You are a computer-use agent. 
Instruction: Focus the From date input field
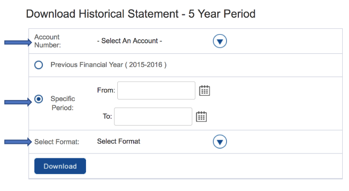pos(156,90)
